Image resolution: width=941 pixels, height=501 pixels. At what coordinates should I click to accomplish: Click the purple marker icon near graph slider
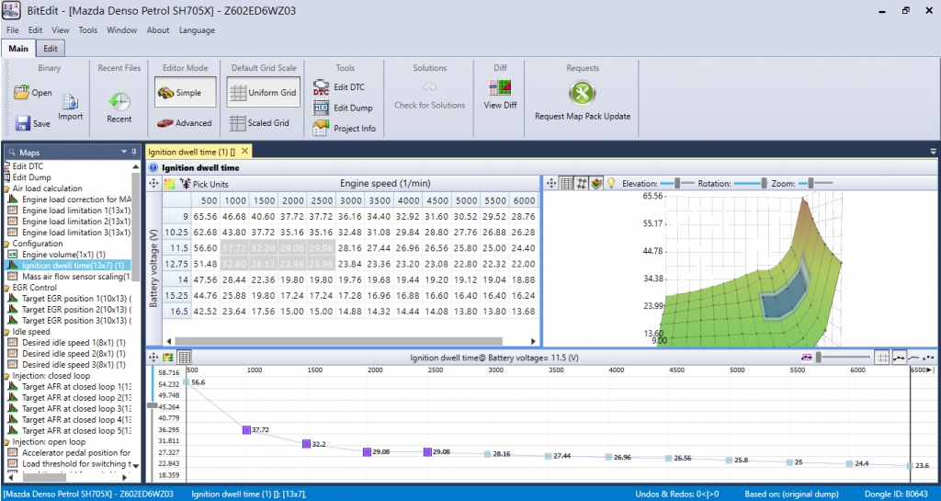tap(807, 357)
